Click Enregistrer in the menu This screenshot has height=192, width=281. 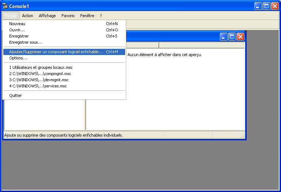tap(64, 36)
